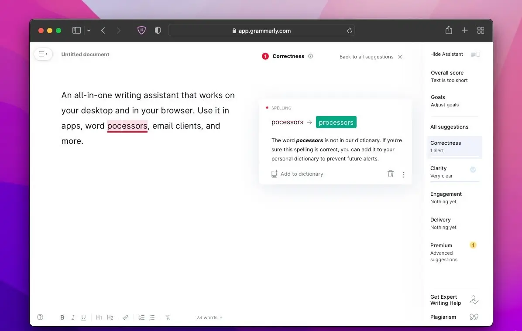Dismiss suggestion with trash icon
522x331 pixels.
(391, 174)
